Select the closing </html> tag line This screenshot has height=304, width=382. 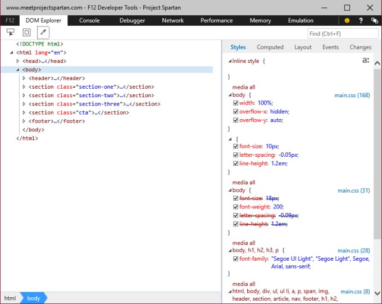coord(27,138)
